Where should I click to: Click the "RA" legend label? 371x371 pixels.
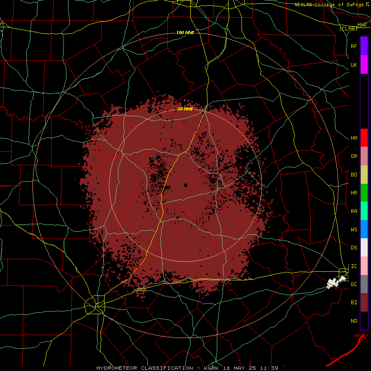coord(354,211)
